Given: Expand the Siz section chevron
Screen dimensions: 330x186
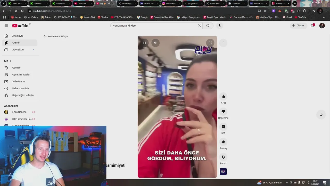Looking at the screenshot, I should pyautogui.click(x=11, y=61).
